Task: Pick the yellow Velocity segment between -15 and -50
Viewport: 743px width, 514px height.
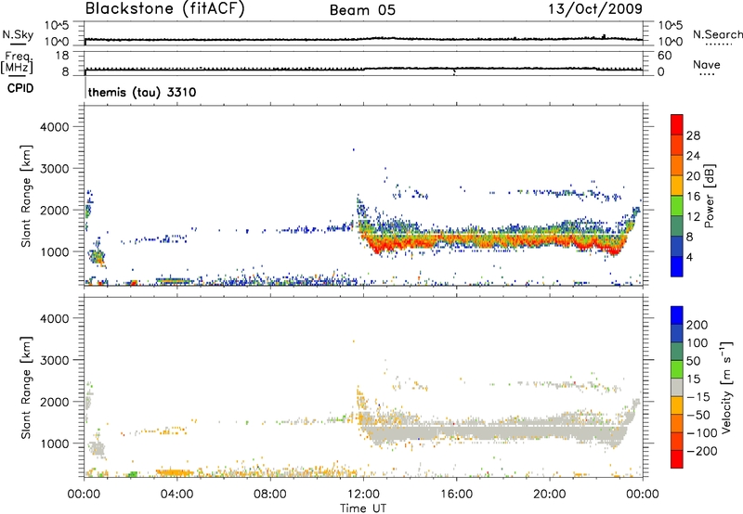Action: (677, 405)
